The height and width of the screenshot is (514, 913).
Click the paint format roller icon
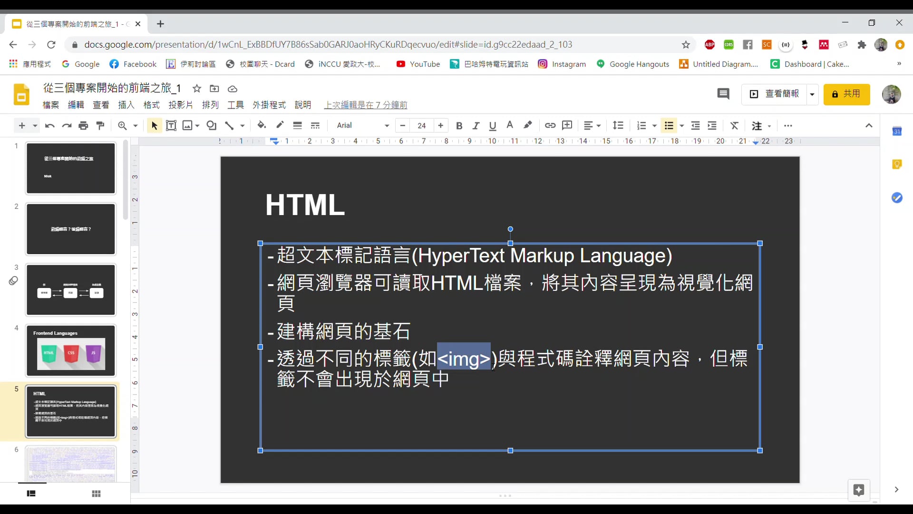tap(100, 126)
